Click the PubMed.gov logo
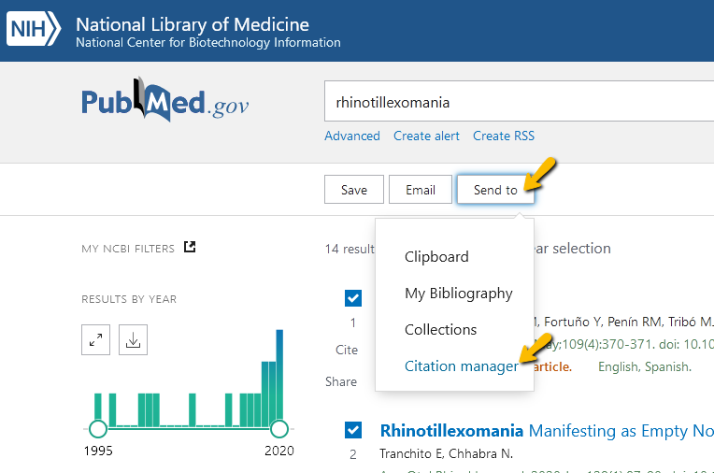Image resolution: width=714 pixels, height=473 pixels. (x=165, y=103)
